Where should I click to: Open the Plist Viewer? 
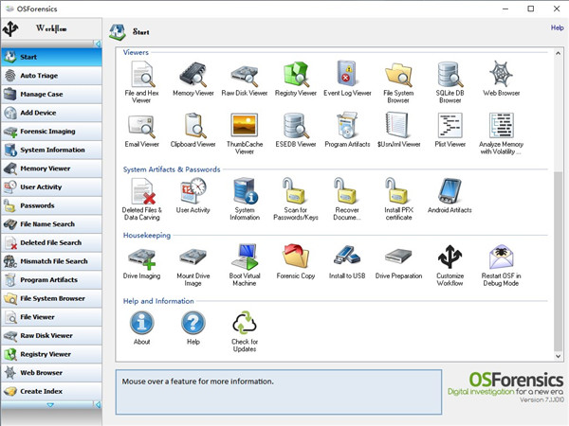[450, 126]
